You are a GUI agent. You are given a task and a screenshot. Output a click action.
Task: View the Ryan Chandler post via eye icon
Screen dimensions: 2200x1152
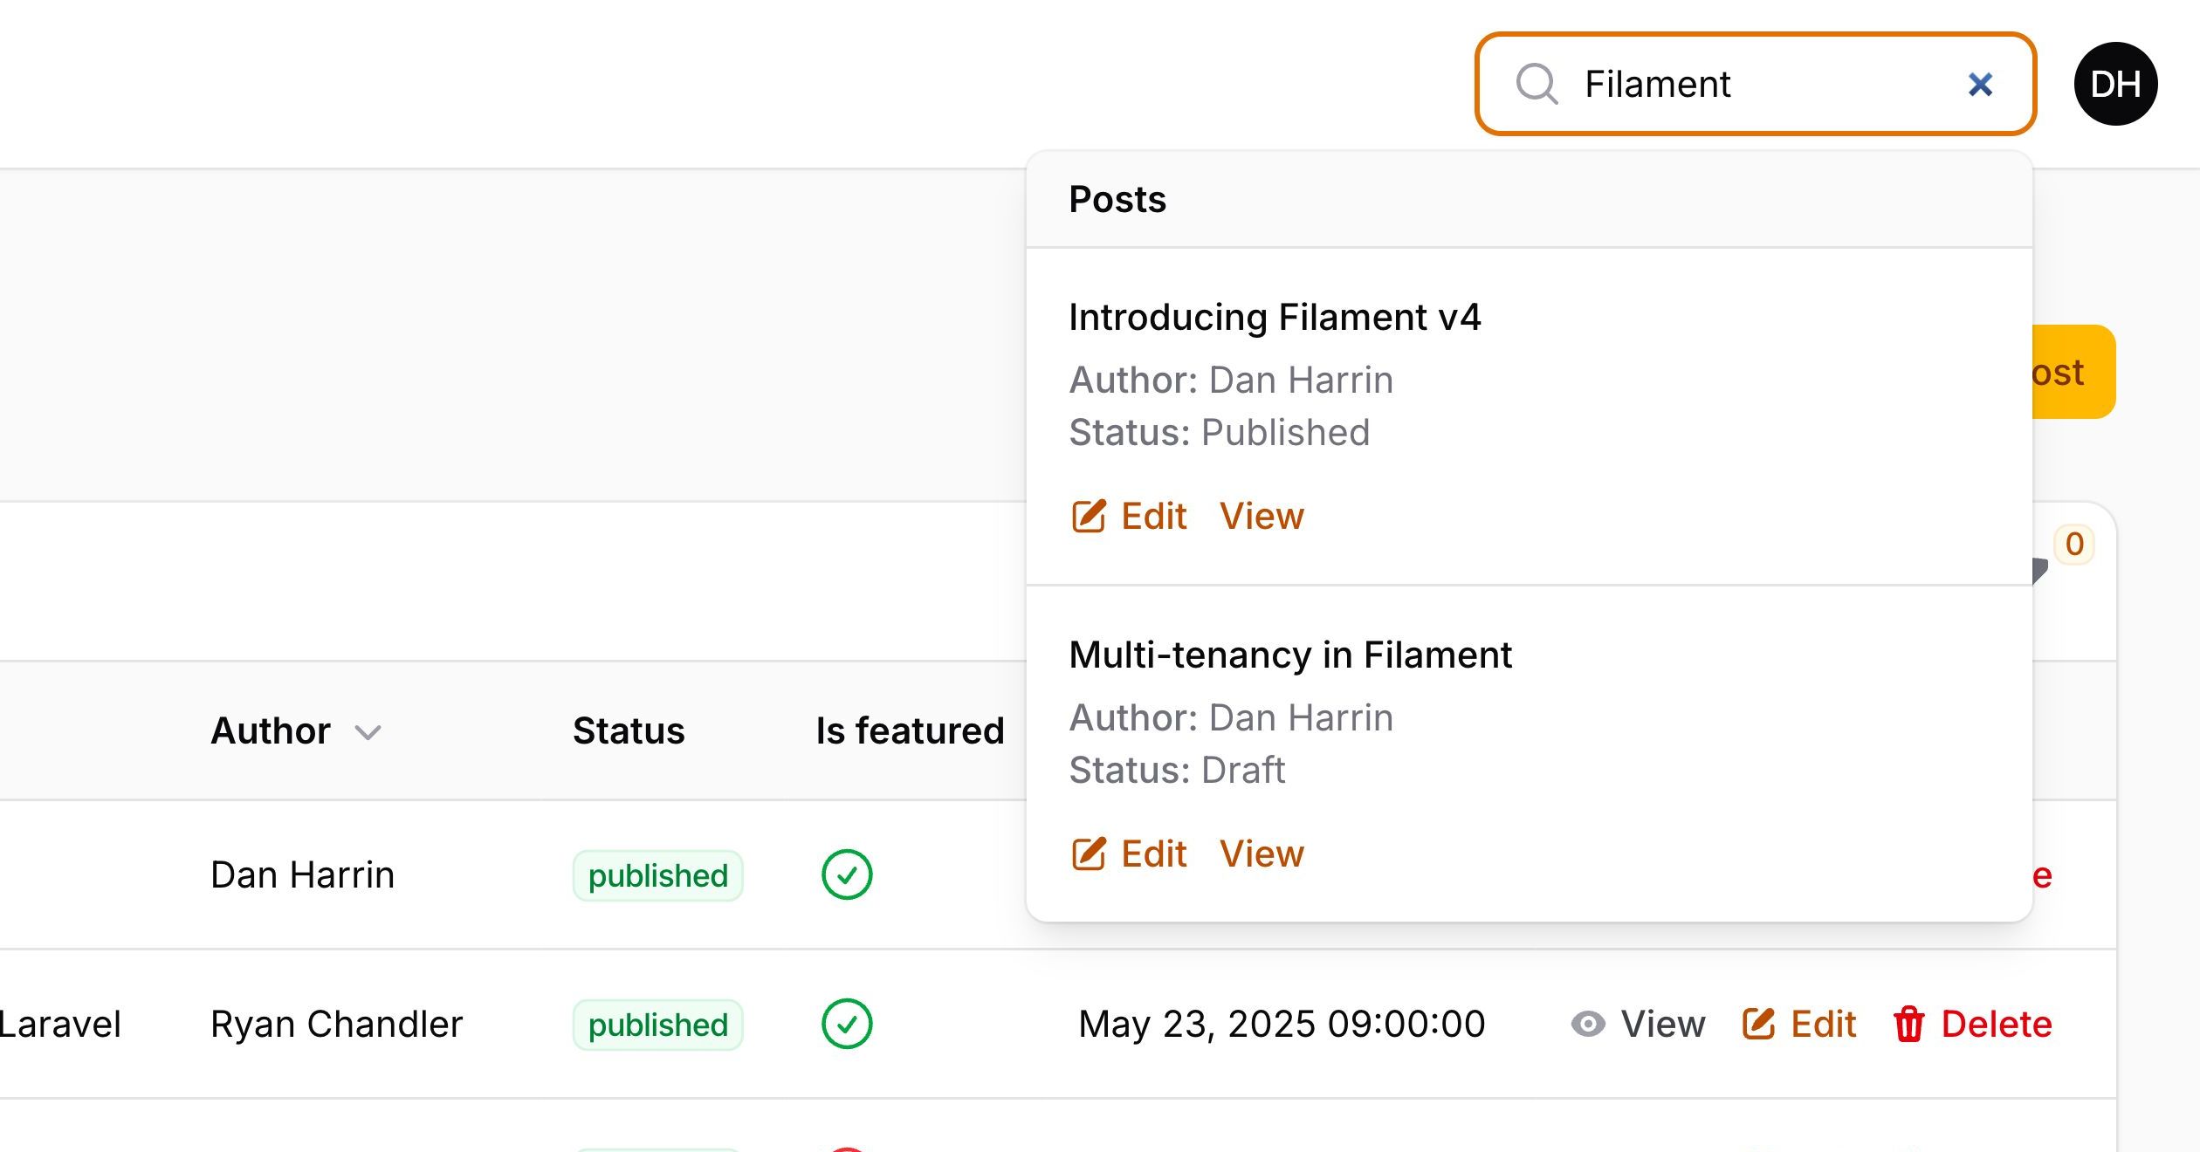pyautogui.click(x=1637, y=1024)
